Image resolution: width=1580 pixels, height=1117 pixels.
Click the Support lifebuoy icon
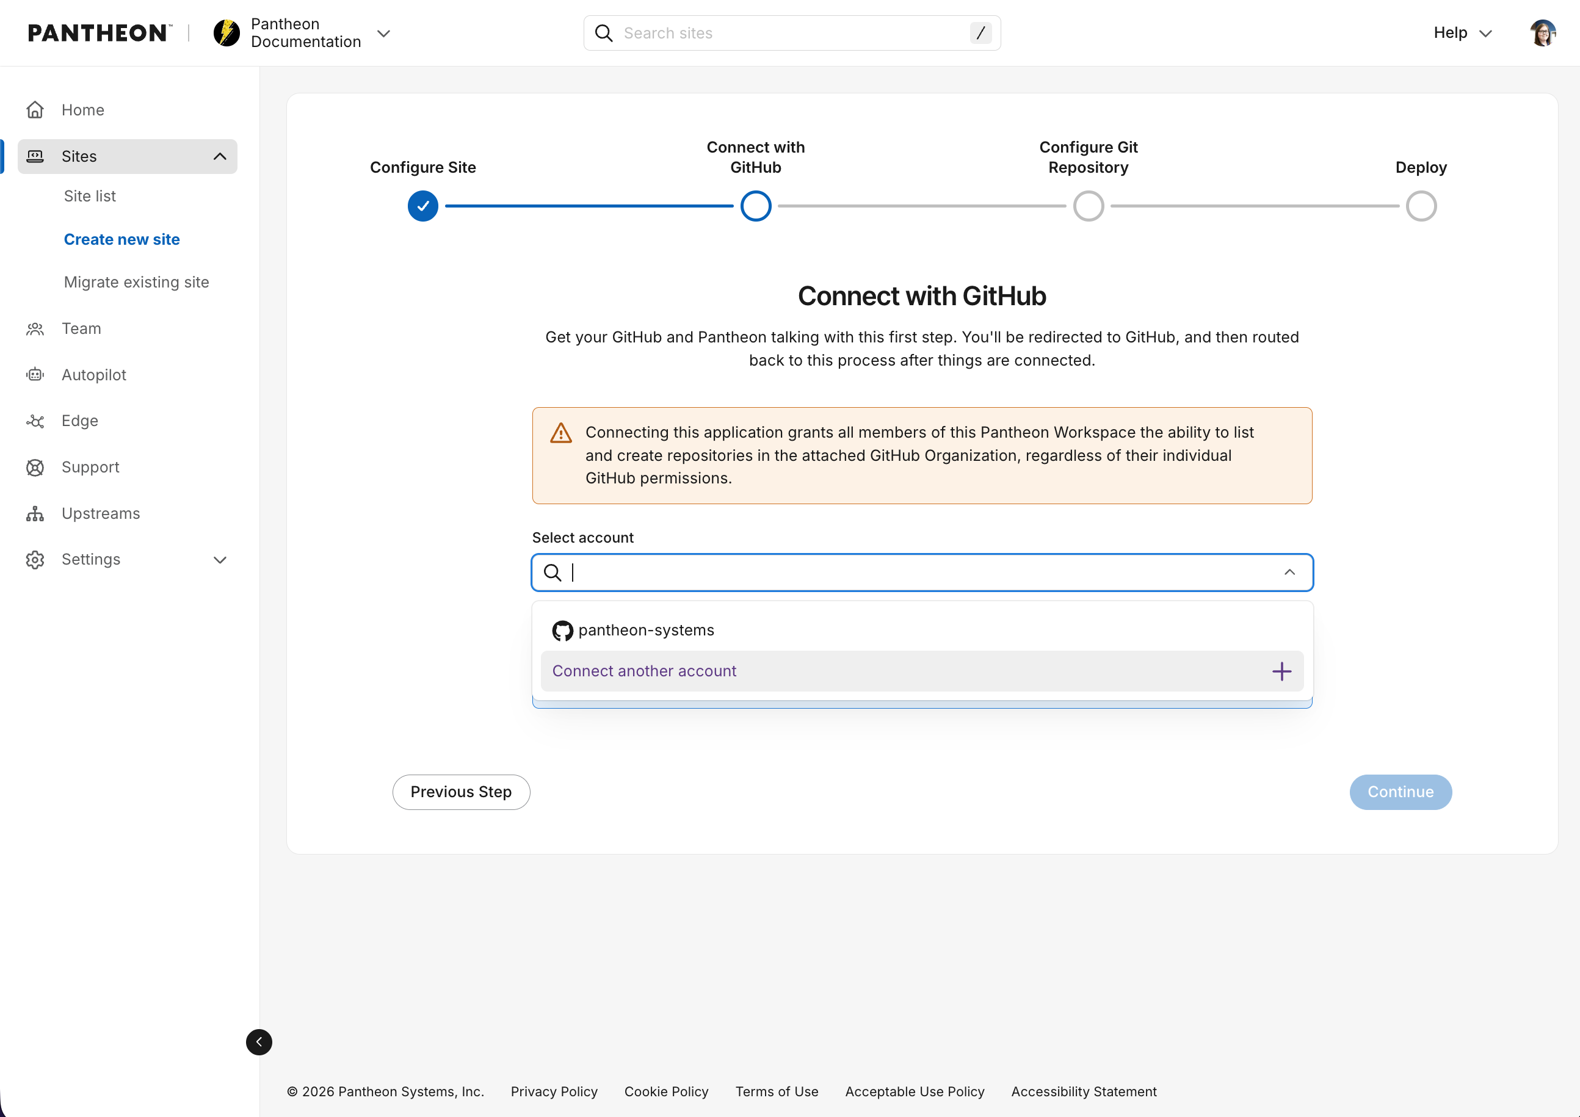coord(35,468)
